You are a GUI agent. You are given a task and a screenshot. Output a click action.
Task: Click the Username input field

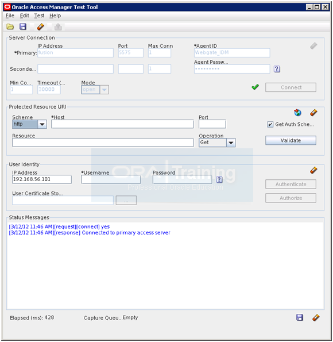pos(111,179)
